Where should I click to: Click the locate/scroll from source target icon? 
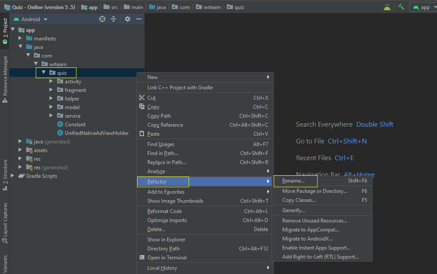tap(102, 19)
